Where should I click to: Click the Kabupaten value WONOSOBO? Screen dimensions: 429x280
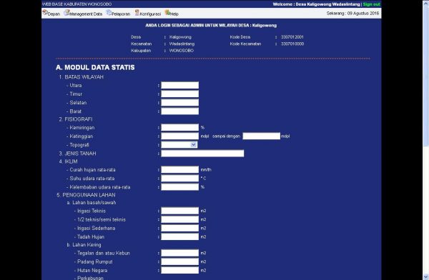coord(182,51)
